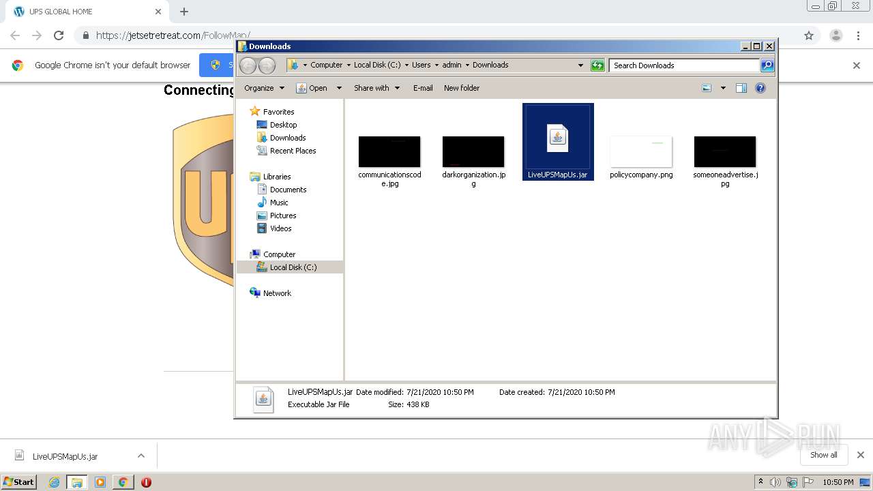Click the volume speaker tray icon

click(x=775, y=482)
